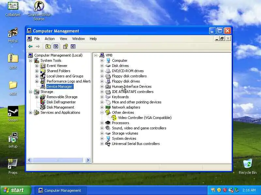Click the Mice and other pointing devices icon
This screenshot has height=195, width=261.
(x=108, y=102)
